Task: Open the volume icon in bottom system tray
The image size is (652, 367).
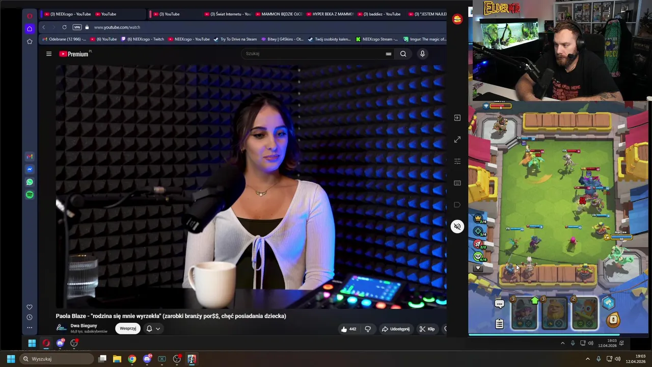Action: pyautogui.click(x=617, y=359)
